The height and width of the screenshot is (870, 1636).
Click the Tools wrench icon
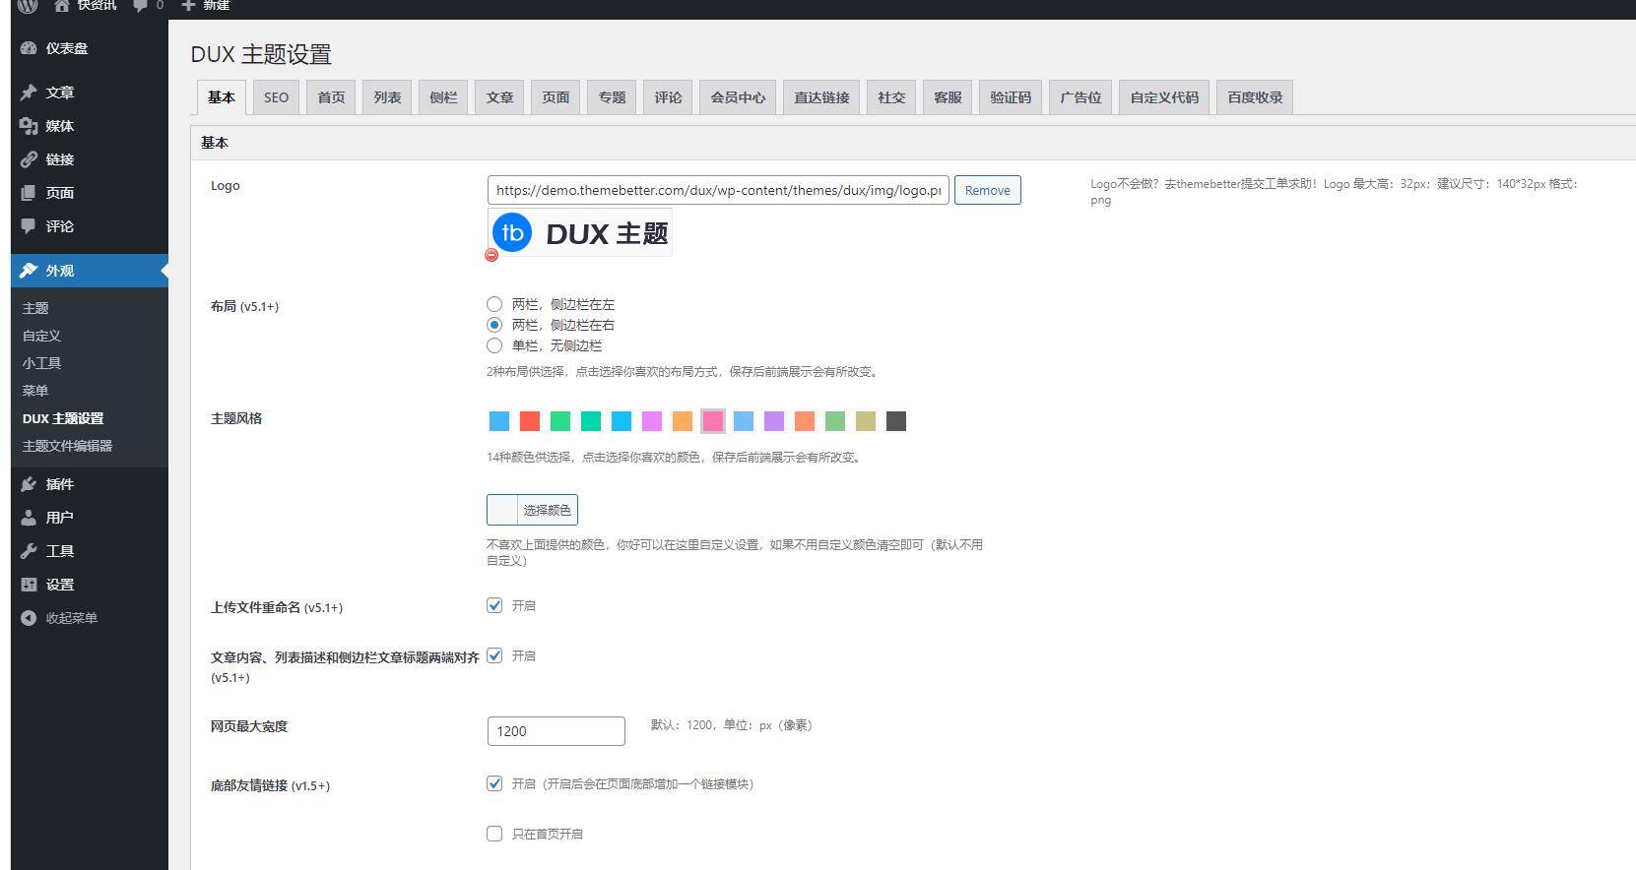(x=29, y=551)
